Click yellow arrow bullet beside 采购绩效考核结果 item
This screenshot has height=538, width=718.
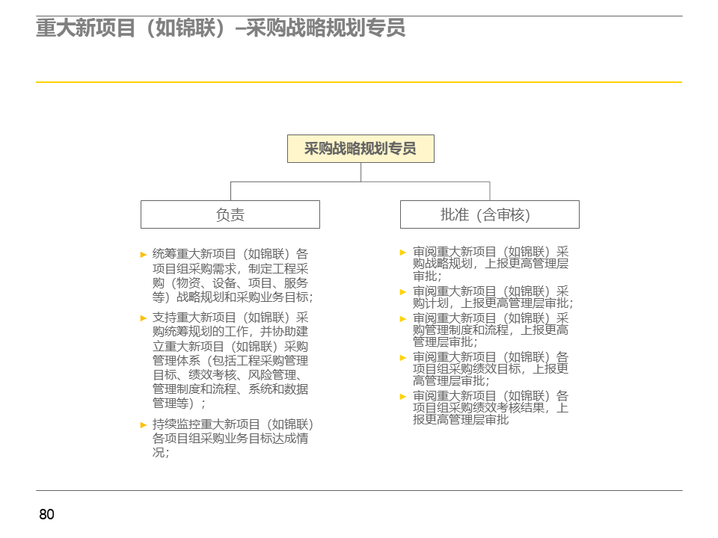(x=403, y=397)
